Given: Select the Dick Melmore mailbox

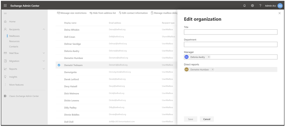Looking at the screenshot, I should click(116, 93).
